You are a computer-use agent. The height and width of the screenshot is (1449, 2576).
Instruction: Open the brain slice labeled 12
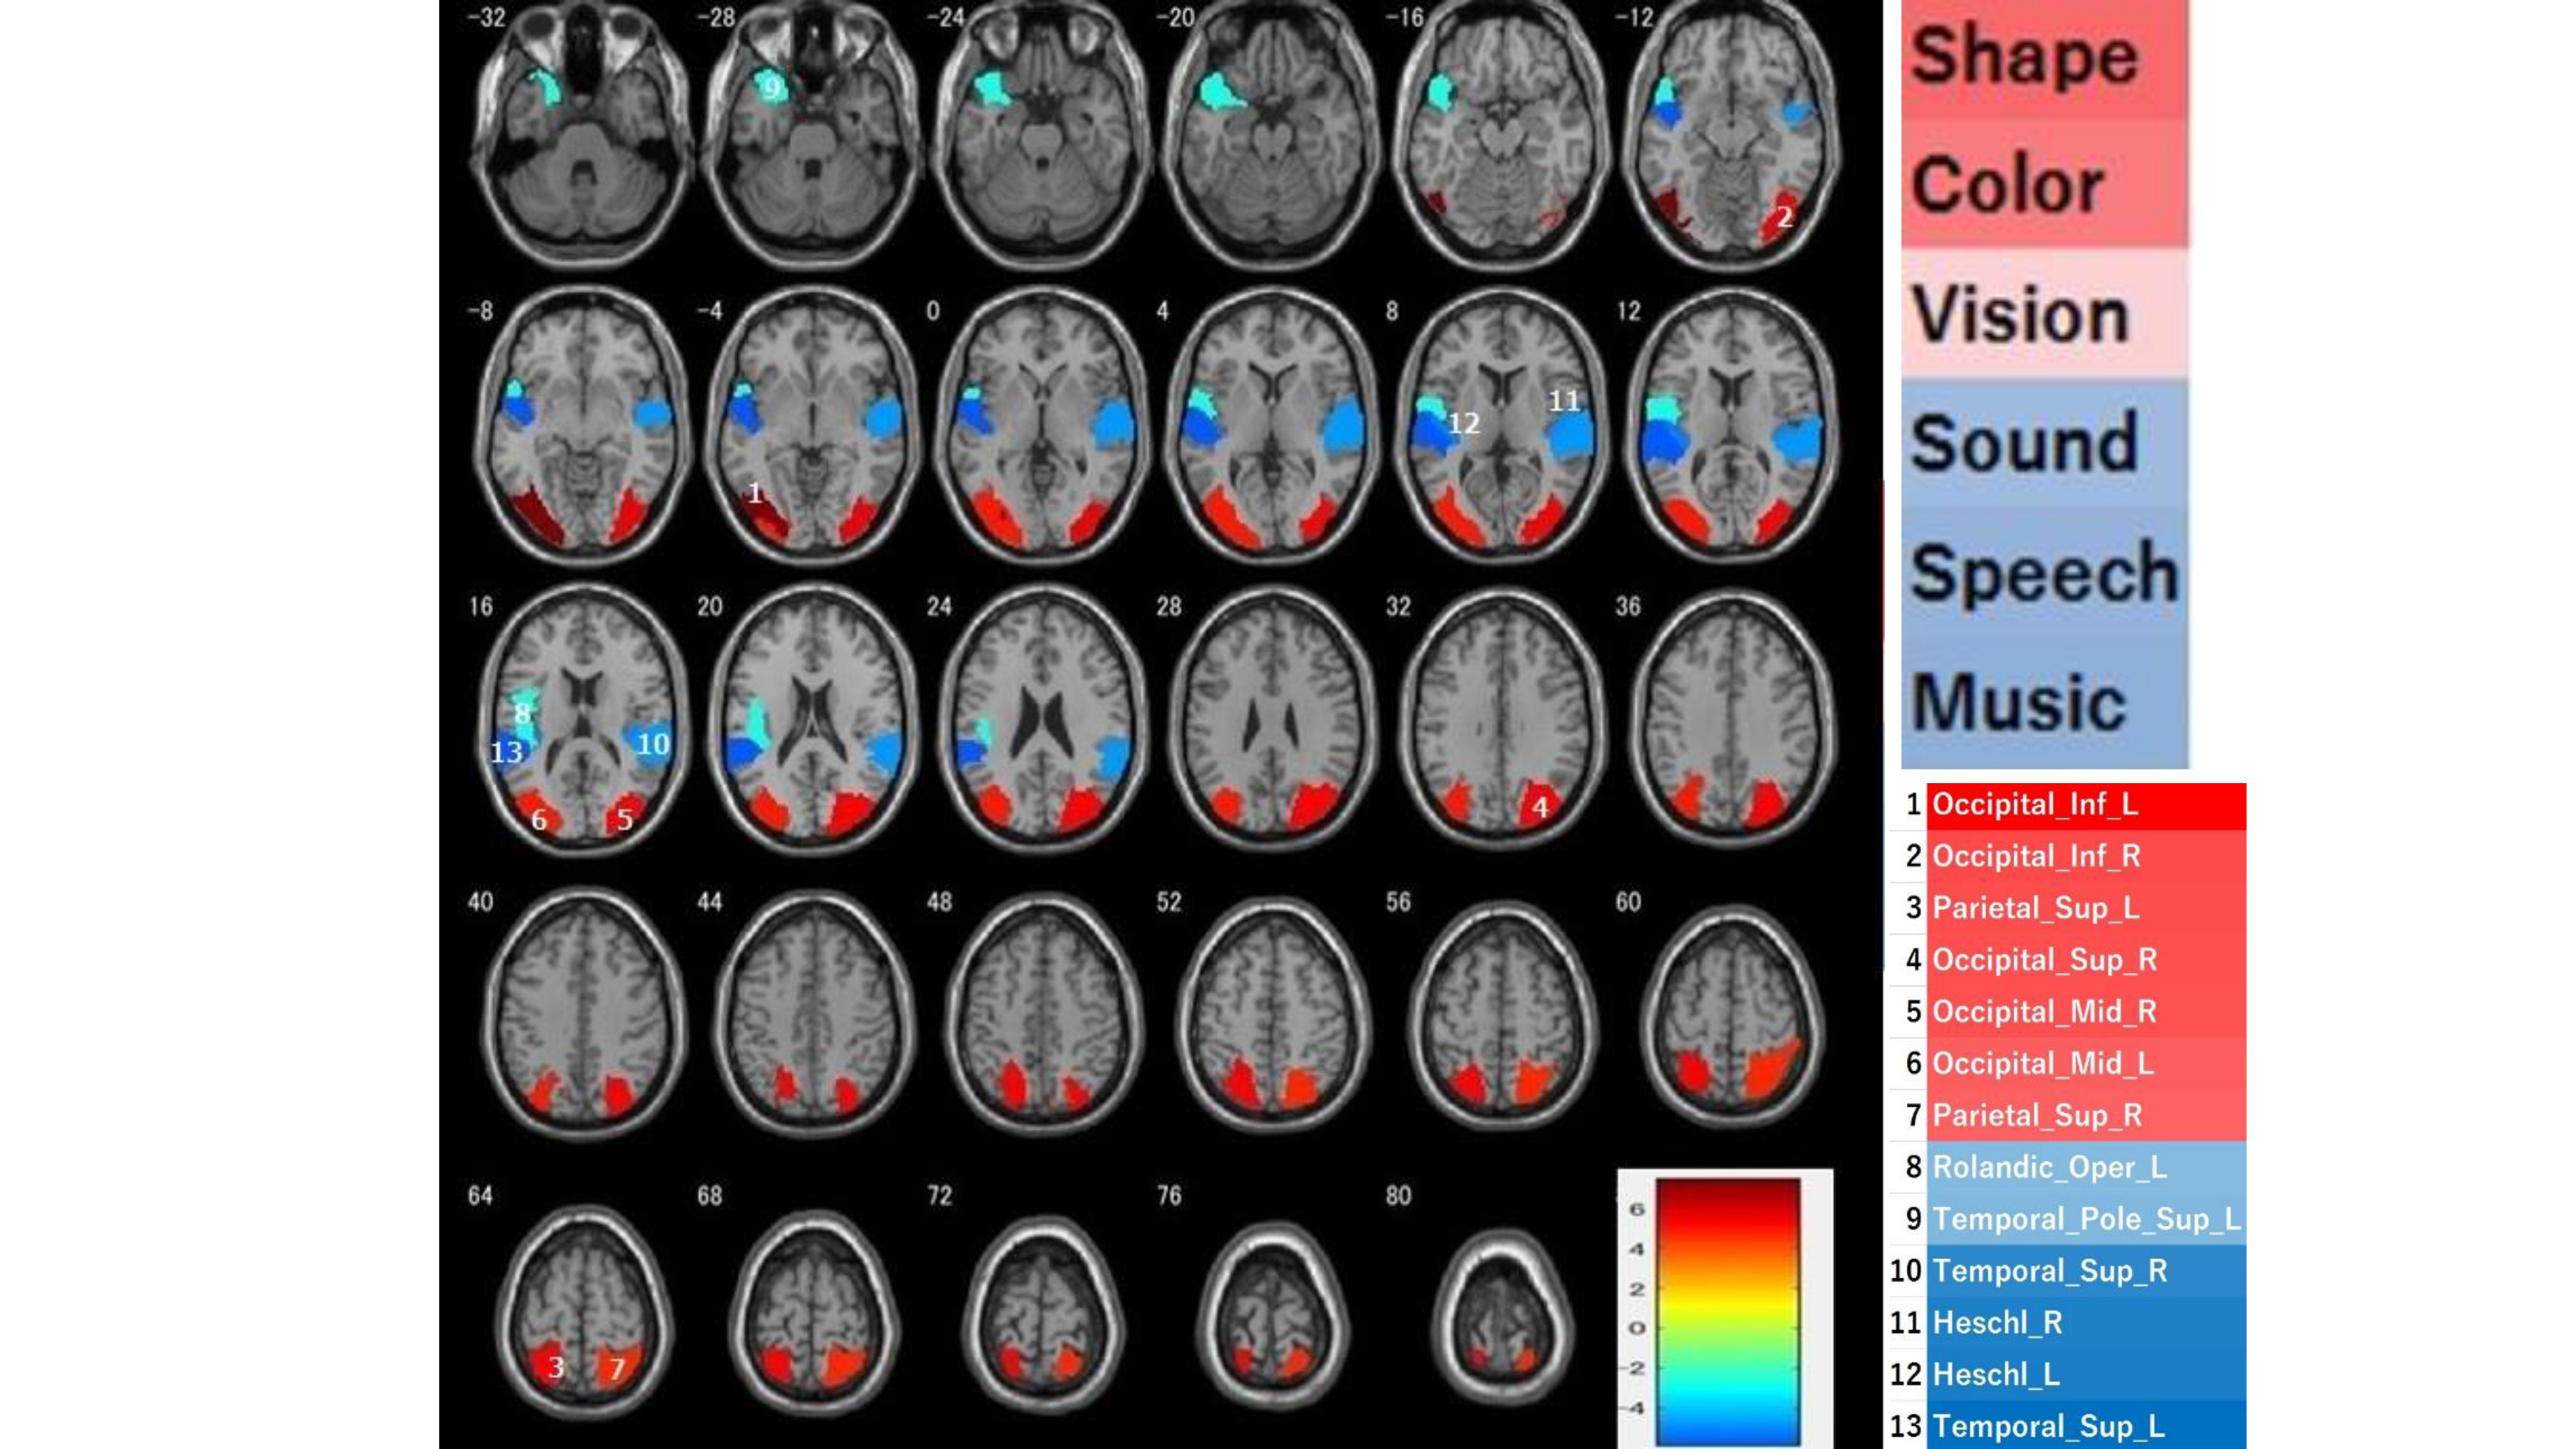point(1731,424)
